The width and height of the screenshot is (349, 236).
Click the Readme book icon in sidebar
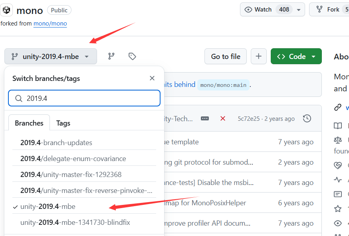tap(338, 126)
